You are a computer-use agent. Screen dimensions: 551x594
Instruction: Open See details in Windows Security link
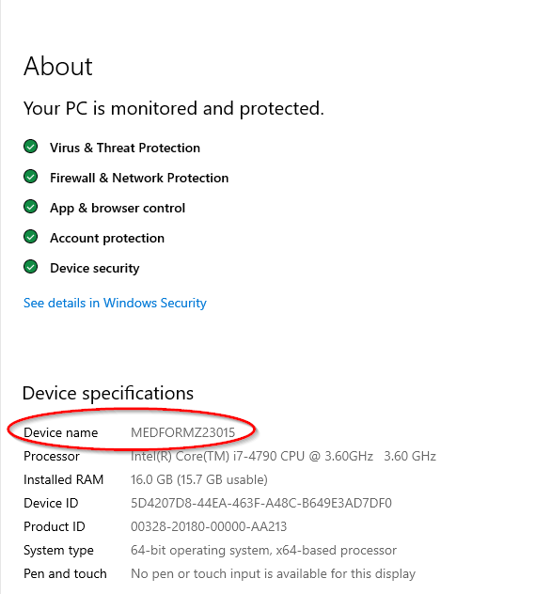(115, 303)
